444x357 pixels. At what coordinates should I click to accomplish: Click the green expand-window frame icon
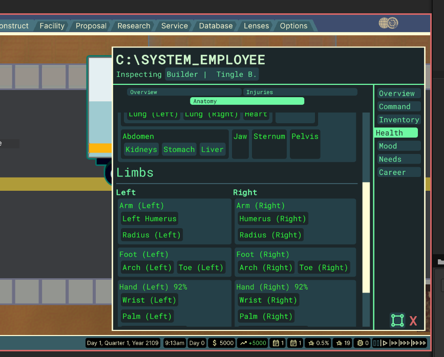(397, 320)
